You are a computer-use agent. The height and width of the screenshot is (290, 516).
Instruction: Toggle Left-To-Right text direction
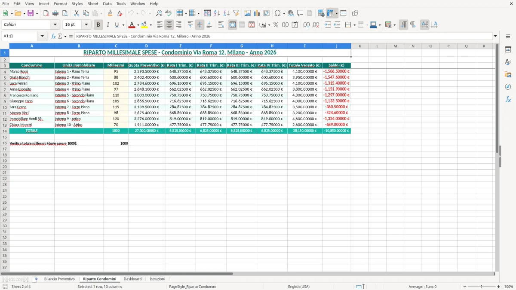point(403,25)
